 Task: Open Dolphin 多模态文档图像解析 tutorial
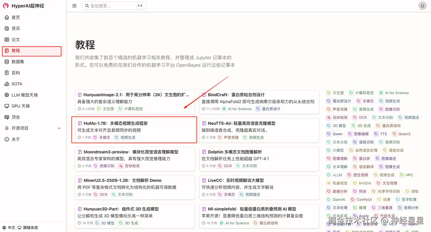pos(235,152)
